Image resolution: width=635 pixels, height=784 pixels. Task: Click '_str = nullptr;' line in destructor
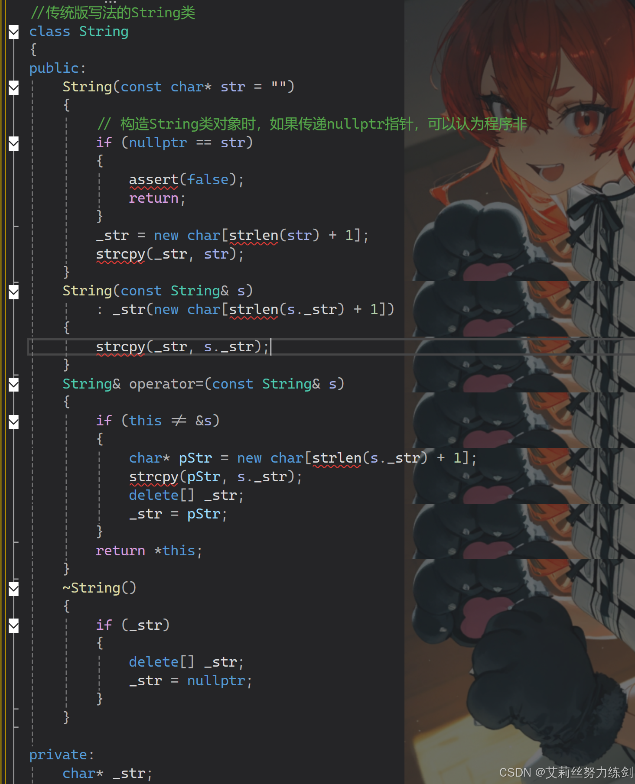pos(191,681)
